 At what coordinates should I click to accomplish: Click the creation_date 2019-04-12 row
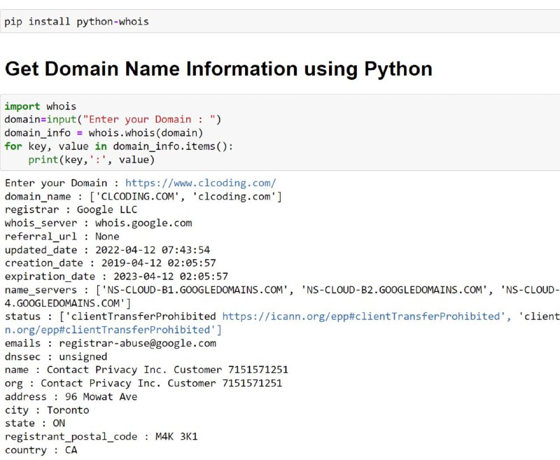tap(111, 263)
